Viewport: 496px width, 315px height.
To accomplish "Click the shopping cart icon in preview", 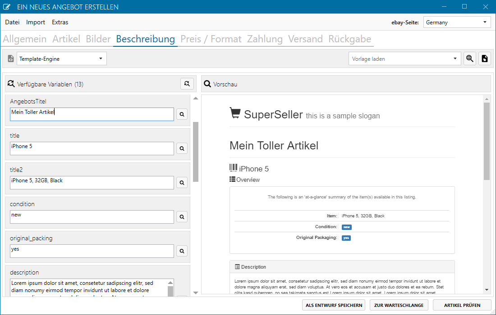I will (x=235, y=113).
